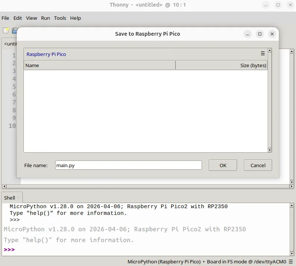Open the File menu
The image size is (296, 266).
[5, 18]
